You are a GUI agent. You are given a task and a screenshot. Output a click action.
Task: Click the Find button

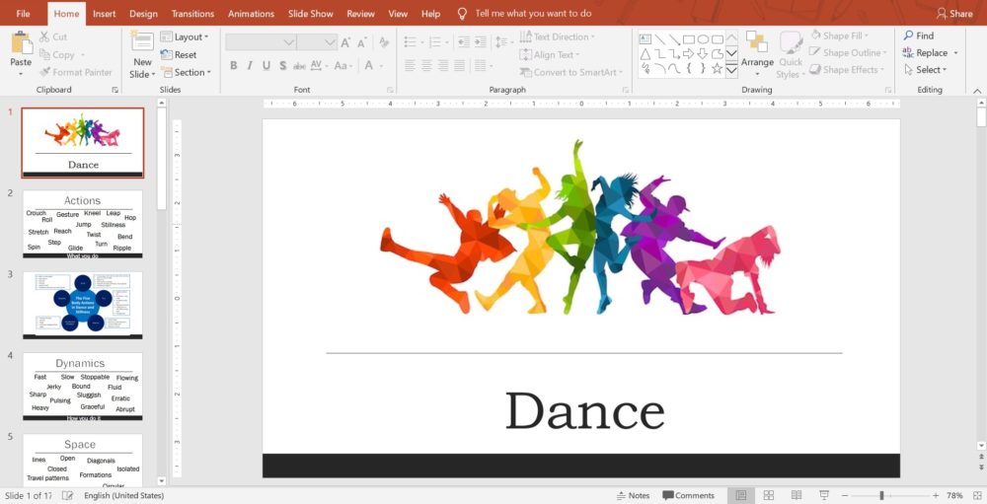click(x=918, y=36)
